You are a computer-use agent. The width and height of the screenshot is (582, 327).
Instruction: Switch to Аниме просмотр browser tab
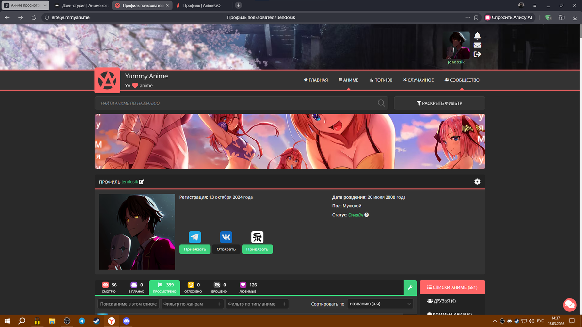(26, 5)
